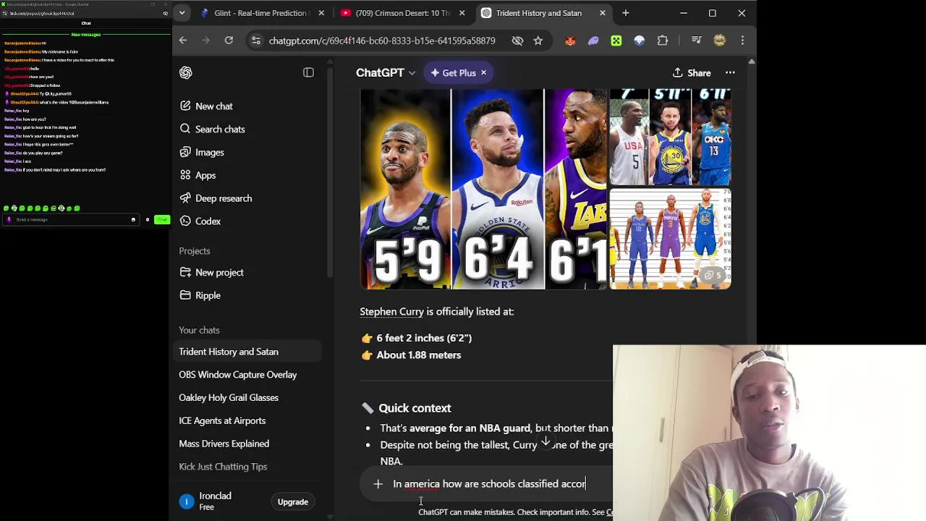Open the Chris Paul 5'9 image thumbnail

[405, 189]
